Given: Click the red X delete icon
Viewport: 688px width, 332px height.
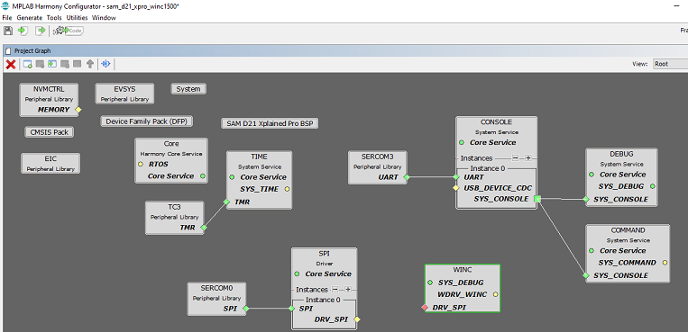Looking at the screenshot, I should [x=11, y=65].
